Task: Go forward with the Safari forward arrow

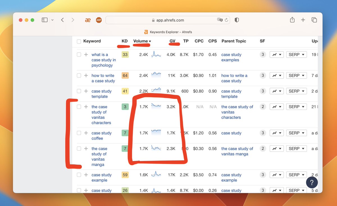Action: [73, 20]
